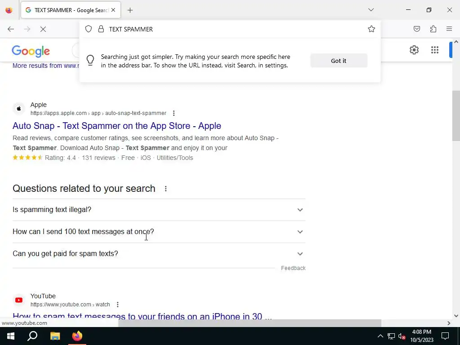460x345 pixels.
Task: Launch File Explorer from the taskbar
Action: pyautogui.click(x=55, y=336)
